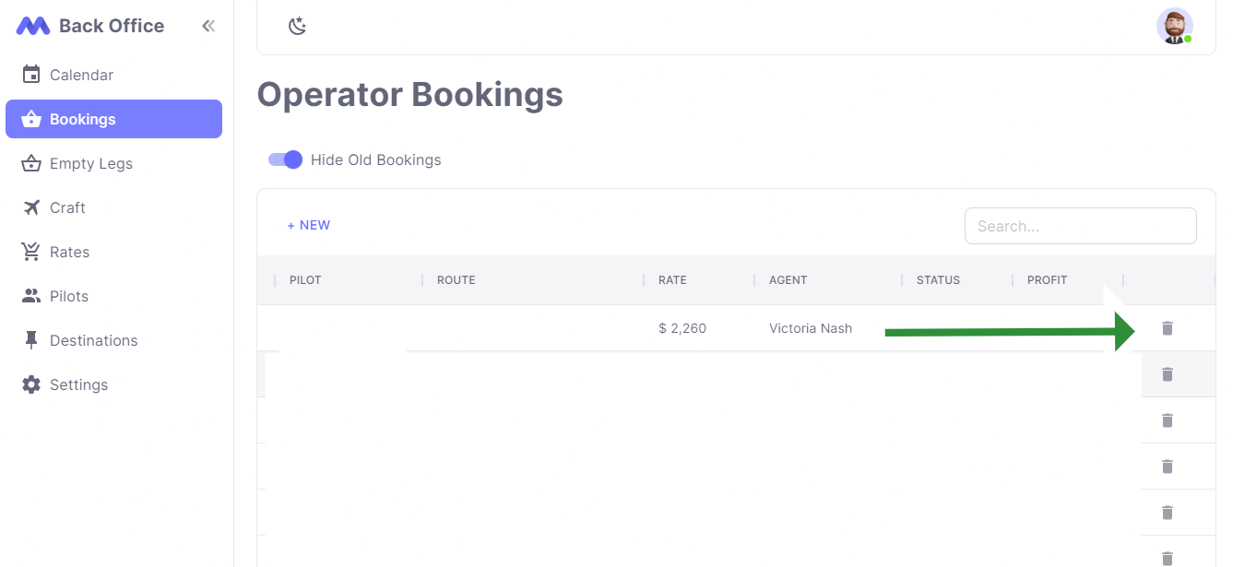Disable the Hide Old Bookings toggle
This screenshot has height=567, width=1233.
tap(285, 159)
